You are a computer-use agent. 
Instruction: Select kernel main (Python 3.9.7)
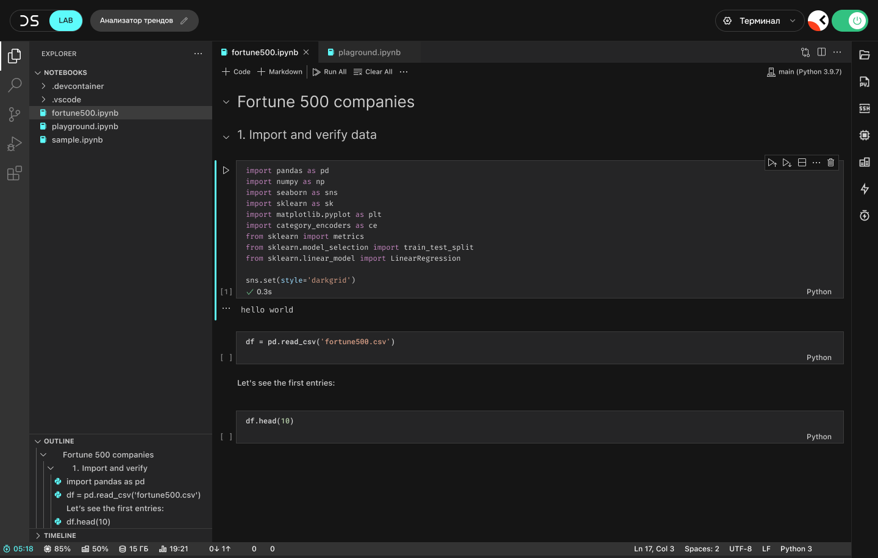coord(804,72)
